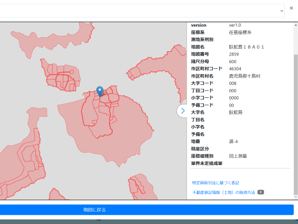The height and width of the screenshot is (224, 298).
Task: Select the 小字コード value 0000
Action: click(x=234, y=98)
